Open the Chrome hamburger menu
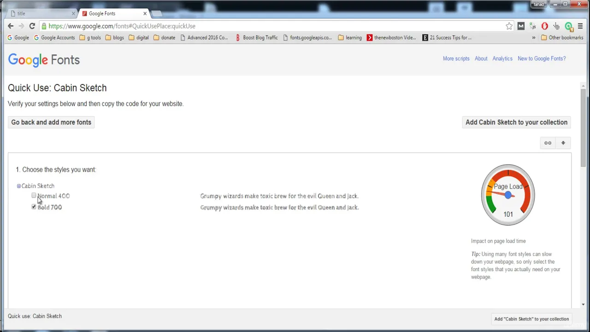 [580, 26]
